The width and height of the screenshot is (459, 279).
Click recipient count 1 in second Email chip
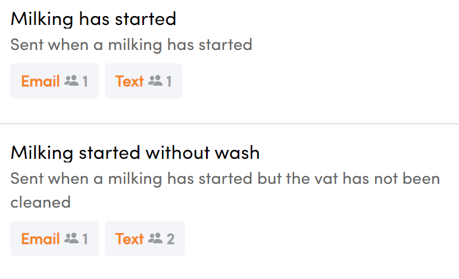click(85, 239)
